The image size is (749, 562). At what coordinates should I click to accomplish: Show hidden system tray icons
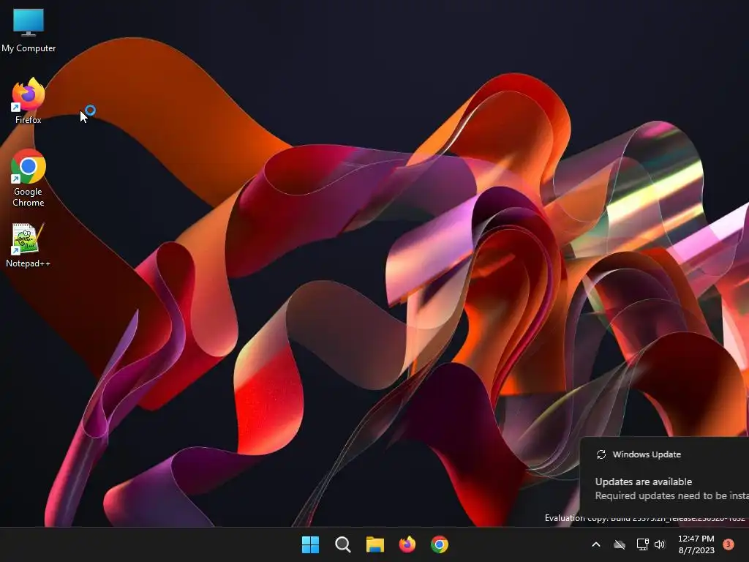click(x=595, y=544)
